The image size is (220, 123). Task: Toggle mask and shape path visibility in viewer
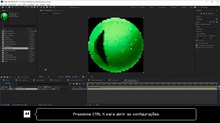tap(64, 77)
